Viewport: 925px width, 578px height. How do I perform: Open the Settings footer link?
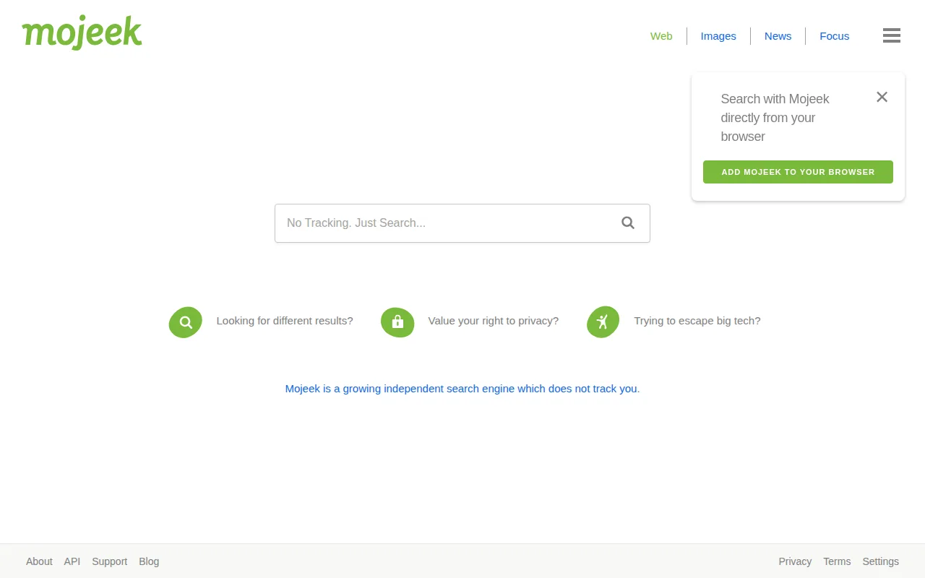pos(880,561)
